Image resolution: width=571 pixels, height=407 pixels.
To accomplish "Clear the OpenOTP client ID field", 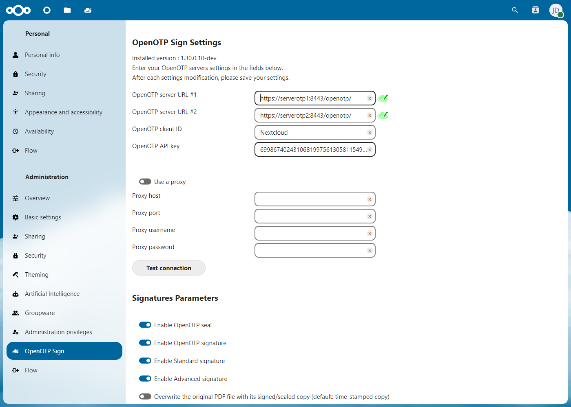I will (370, 133).
